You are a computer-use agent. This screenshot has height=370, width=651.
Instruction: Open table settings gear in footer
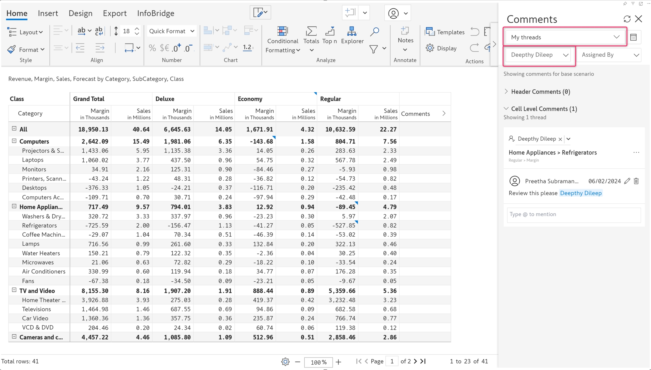pyautogui.click(x=285, y=362)
